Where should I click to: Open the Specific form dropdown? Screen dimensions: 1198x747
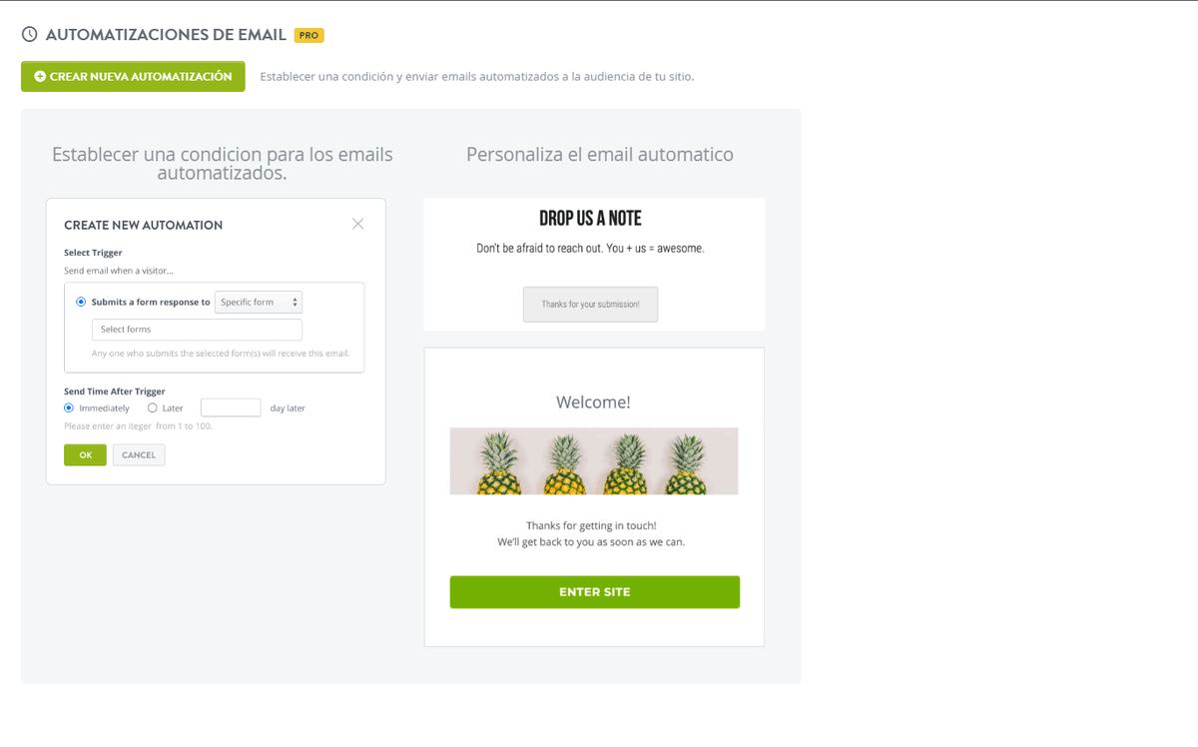click(259, 302)
